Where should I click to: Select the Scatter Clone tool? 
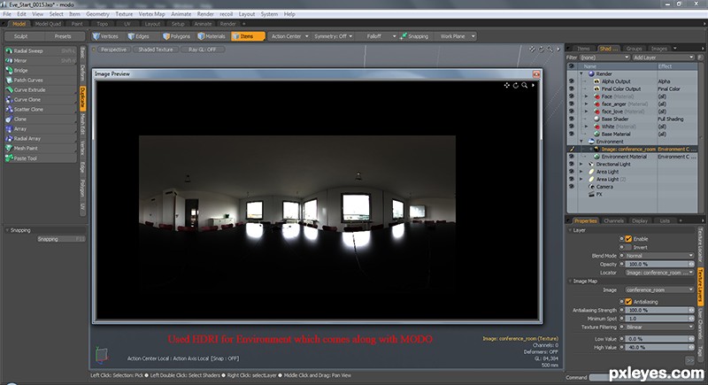[x=40, y=109]
